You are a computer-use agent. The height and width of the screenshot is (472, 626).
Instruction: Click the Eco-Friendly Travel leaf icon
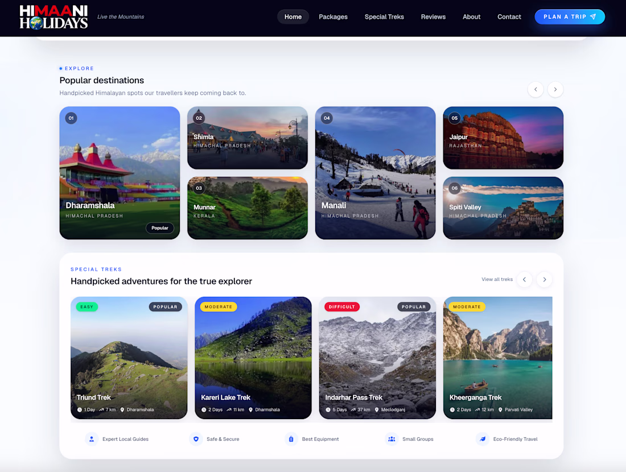[482, 439]
